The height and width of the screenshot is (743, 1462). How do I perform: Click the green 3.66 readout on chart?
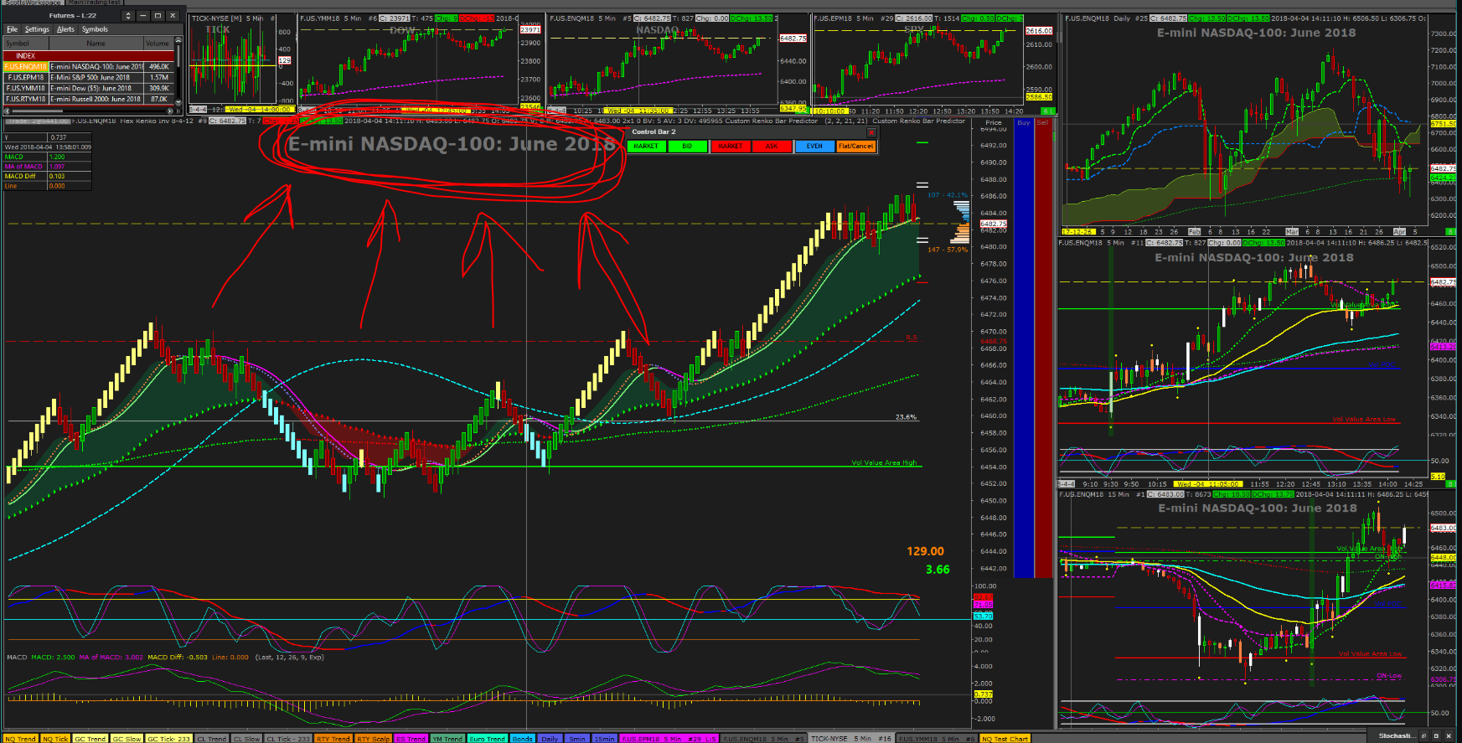tap(938, 570)
